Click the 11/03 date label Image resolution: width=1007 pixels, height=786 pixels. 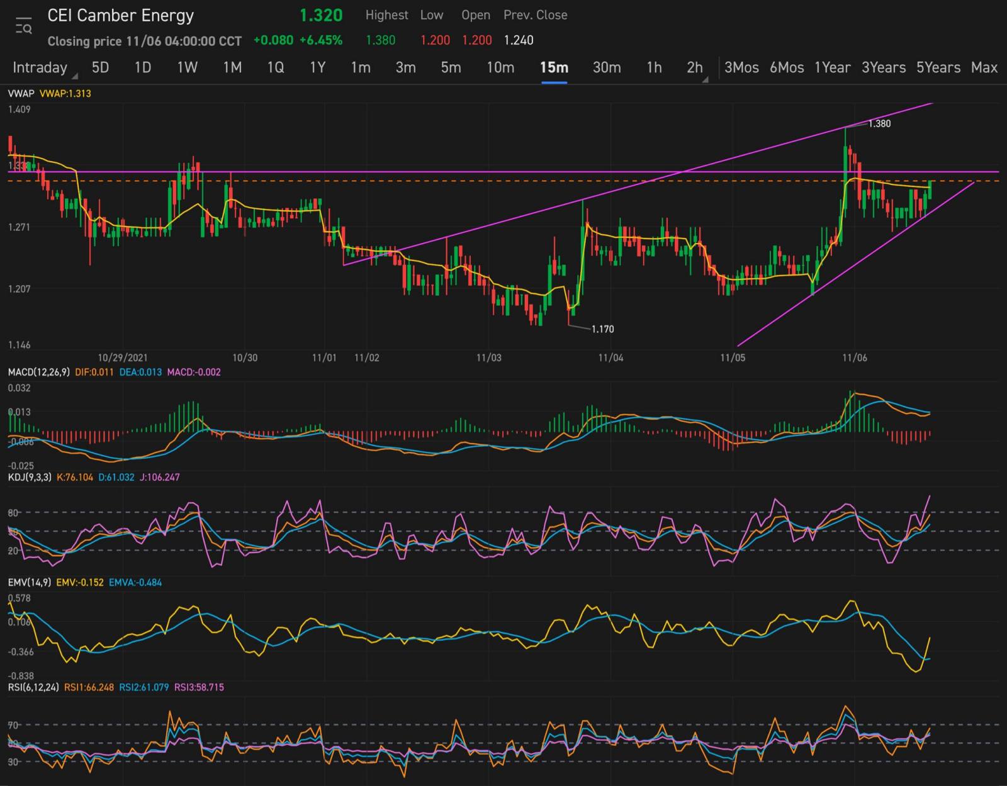point(488,357)
